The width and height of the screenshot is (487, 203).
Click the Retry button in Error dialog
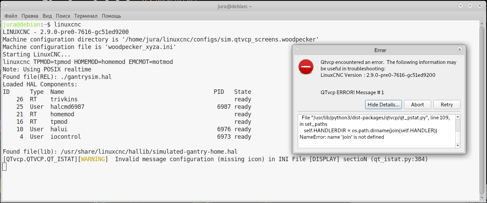click(447, 105)
